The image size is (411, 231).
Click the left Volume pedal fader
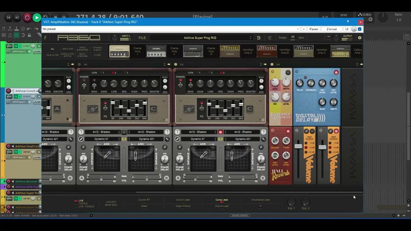tap(298, 147)
